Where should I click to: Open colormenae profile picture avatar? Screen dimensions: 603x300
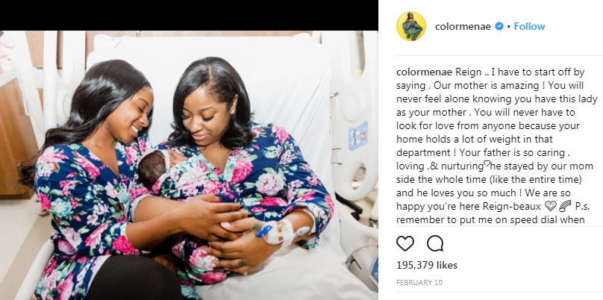pos(411,26)
